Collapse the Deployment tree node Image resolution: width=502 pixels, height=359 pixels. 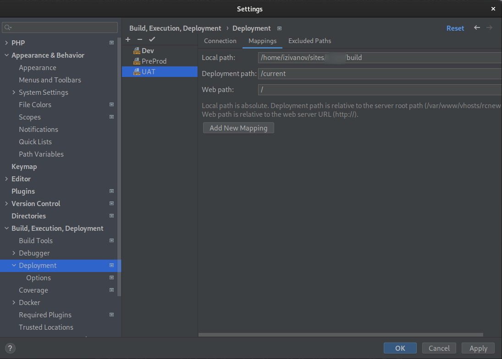pyautogui.click(x=14, y=265)
